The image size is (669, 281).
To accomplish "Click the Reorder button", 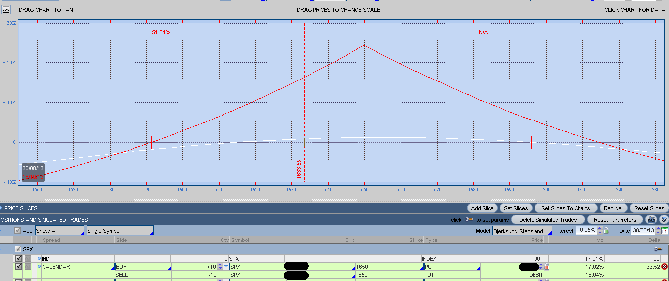I will click(x=613, y=208).
